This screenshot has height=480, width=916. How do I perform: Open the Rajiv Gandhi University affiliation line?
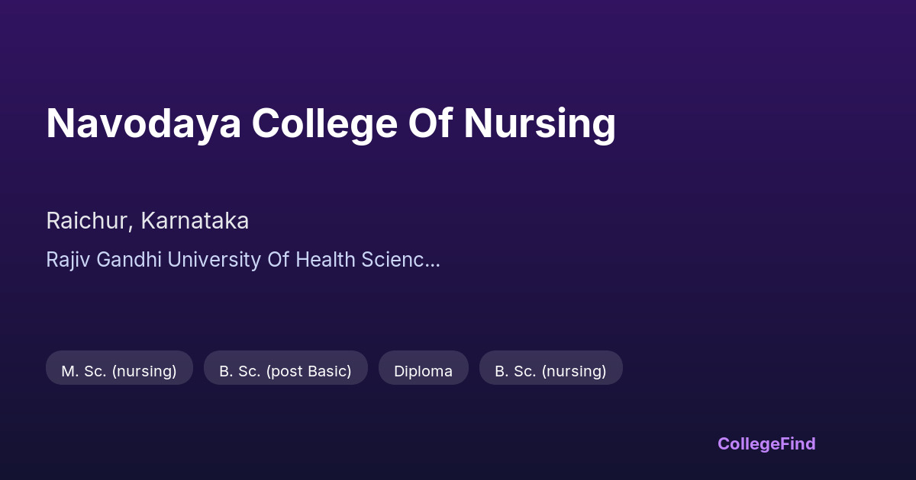243,260
